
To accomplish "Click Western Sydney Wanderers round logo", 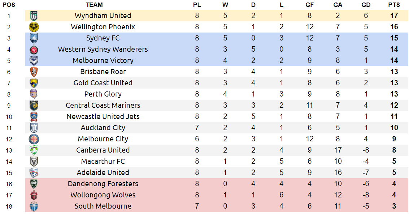I will tap(34, 50).
